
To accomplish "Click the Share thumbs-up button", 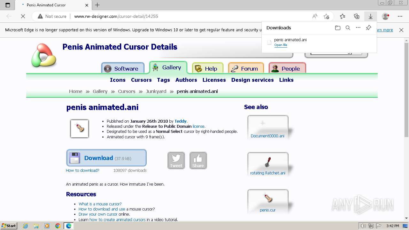I will click(198, 160).
